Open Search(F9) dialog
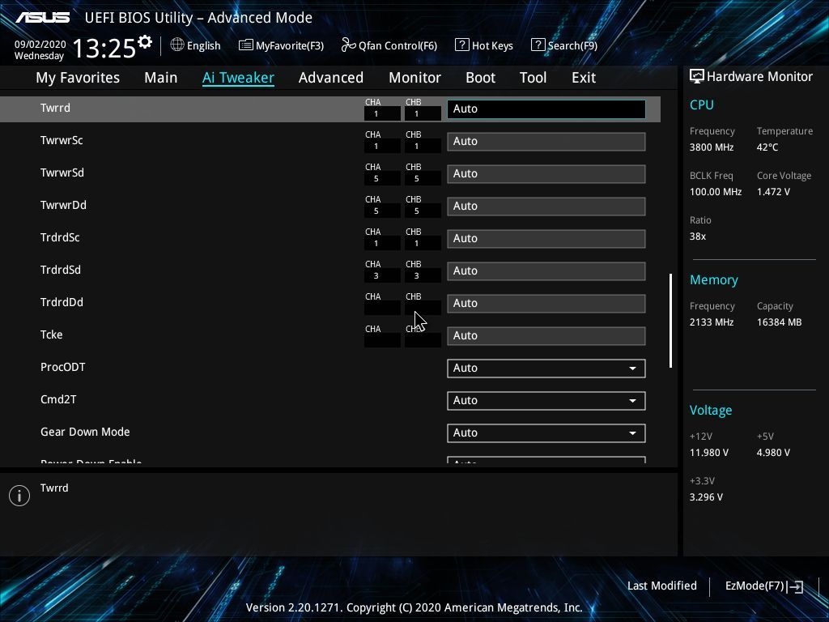Image resolution: width=829 pixels, height=622 pixels. pos(572,45)
